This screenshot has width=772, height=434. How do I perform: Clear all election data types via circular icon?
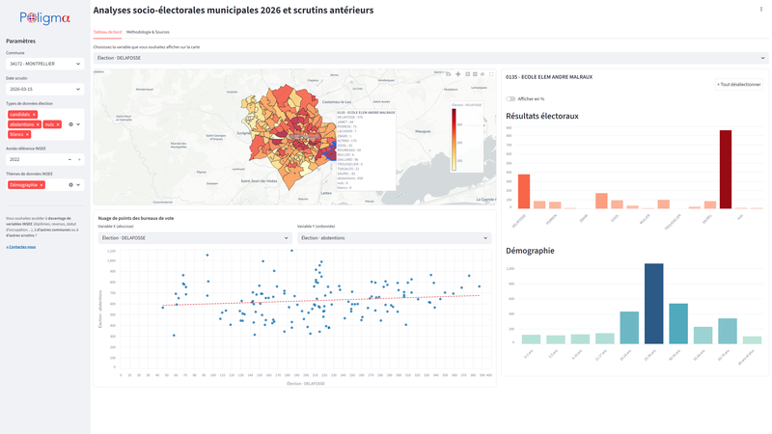pyautogui.click(x=70, y=124)
